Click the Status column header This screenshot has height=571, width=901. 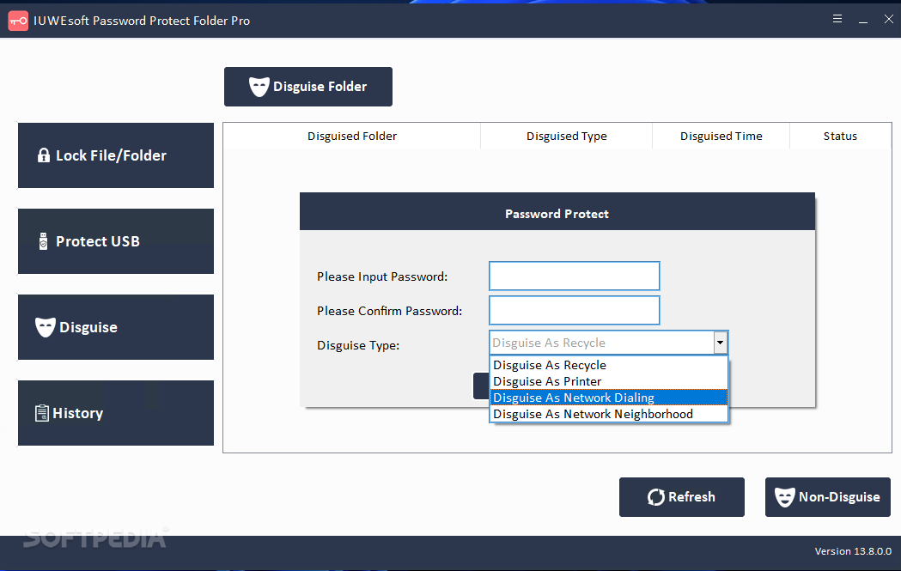coord(840,137)
